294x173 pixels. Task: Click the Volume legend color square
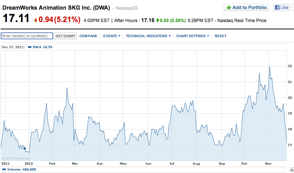(4, 170)
